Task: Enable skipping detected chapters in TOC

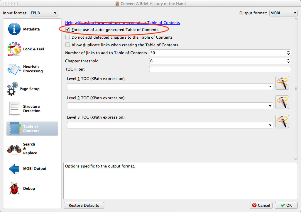Action: (67, 37)
